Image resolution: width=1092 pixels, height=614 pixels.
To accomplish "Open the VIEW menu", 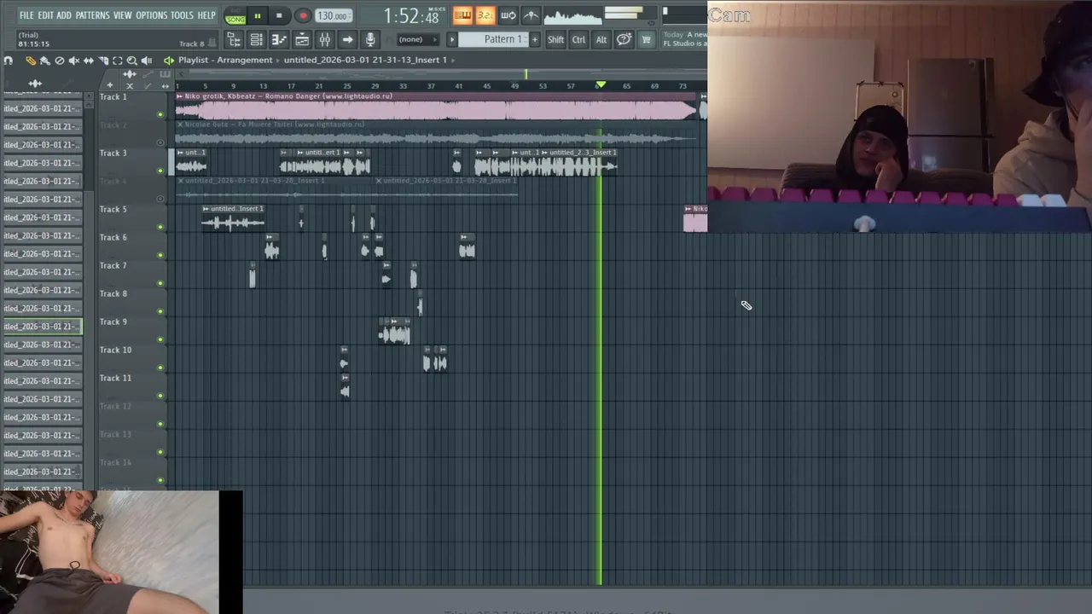I will [x=123, y=15].
